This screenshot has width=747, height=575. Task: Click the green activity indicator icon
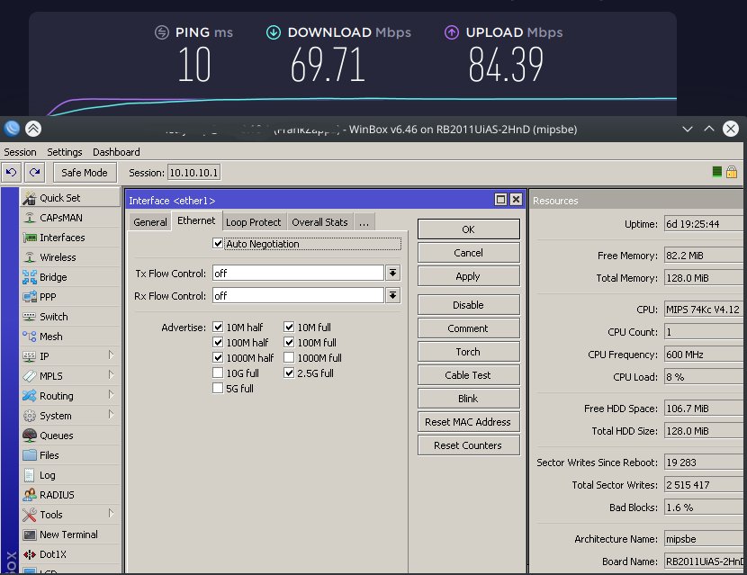point(717,172)
